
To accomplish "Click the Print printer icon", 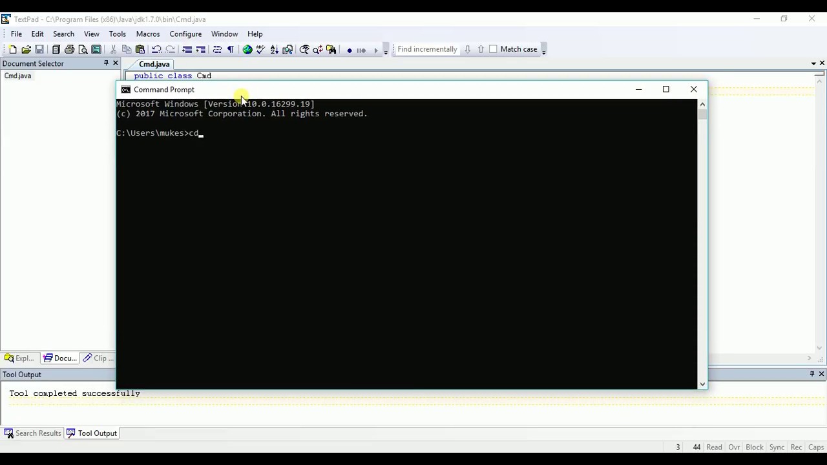I will coord(69,50).
